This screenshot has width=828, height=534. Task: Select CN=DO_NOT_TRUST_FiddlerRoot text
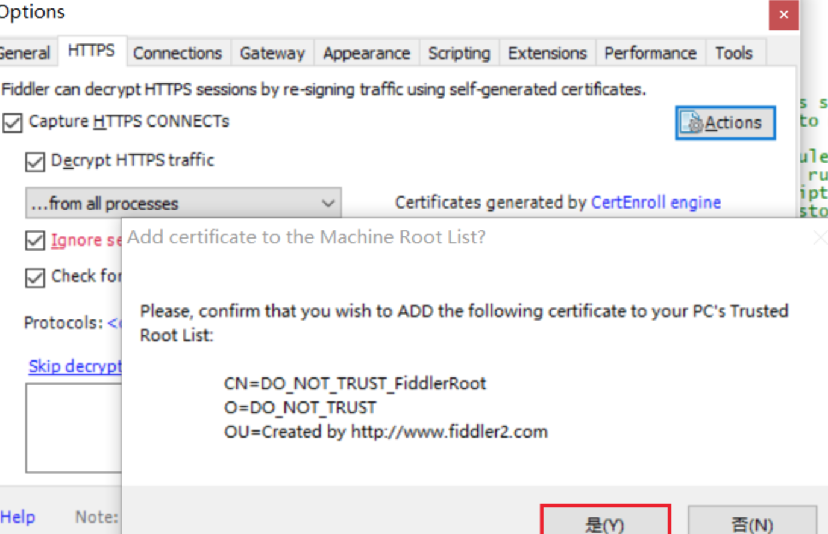click(355, 383)
